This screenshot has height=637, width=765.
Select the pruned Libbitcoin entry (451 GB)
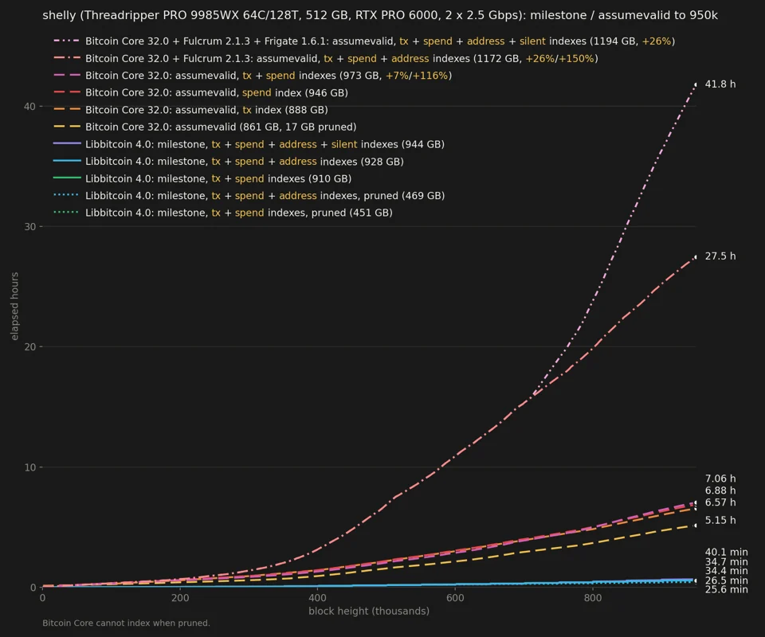[223, 213]
